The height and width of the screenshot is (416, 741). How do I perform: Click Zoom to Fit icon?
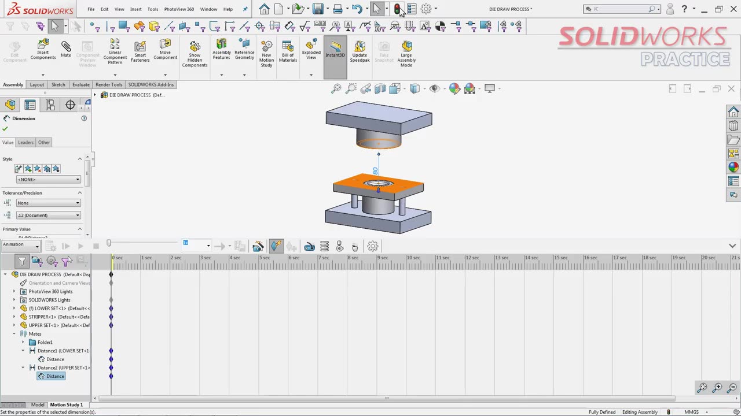pos(336,88)
